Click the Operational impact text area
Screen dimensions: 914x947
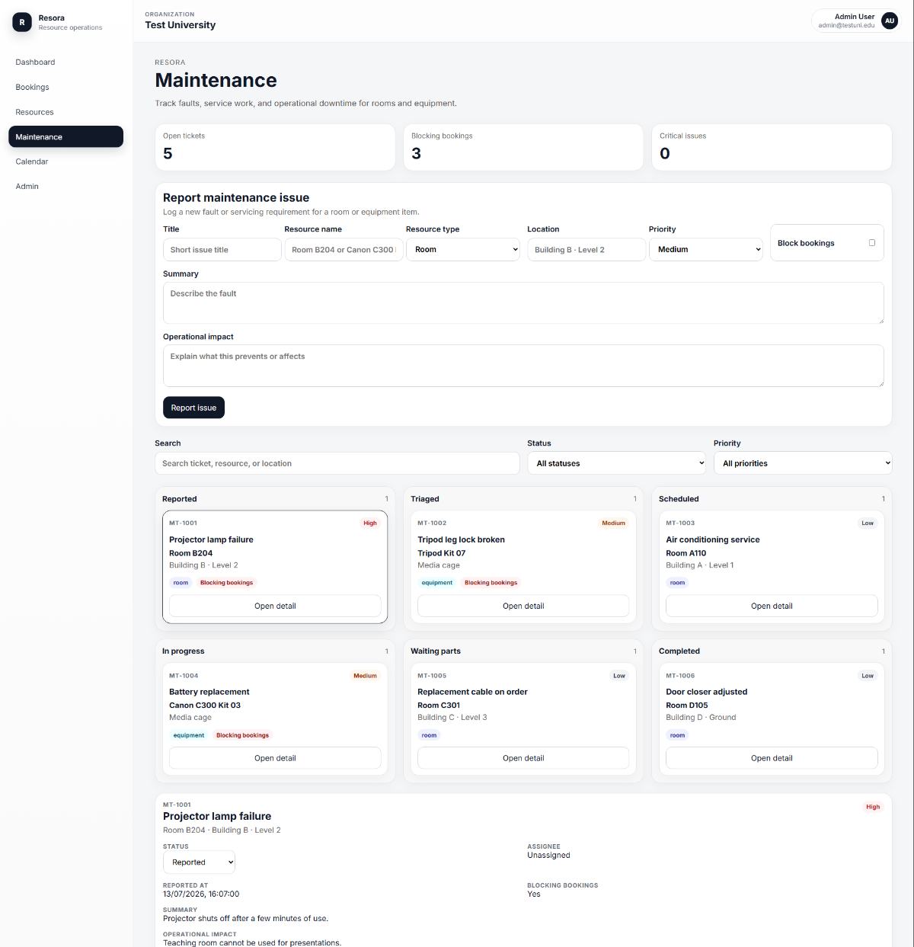click(x=523, y=366)
